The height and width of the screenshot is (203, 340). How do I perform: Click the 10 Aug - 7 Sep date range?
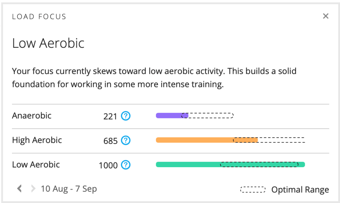(69, 189)
